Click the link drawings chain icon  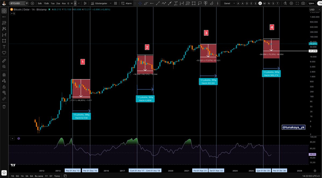tap(4, 99)
